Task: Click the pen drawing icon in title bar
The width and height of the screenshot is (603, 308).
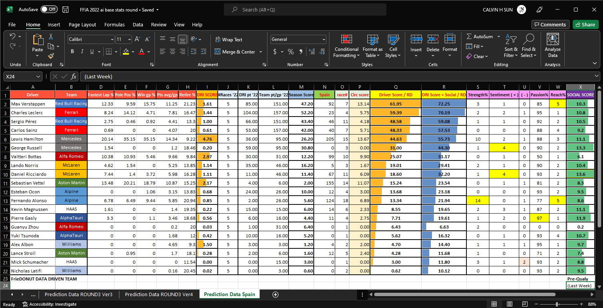Action: [539, 10]
